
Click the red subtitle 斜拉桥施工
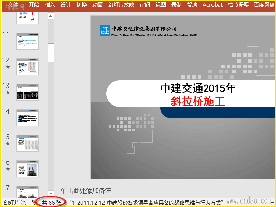tap(198, 101)
